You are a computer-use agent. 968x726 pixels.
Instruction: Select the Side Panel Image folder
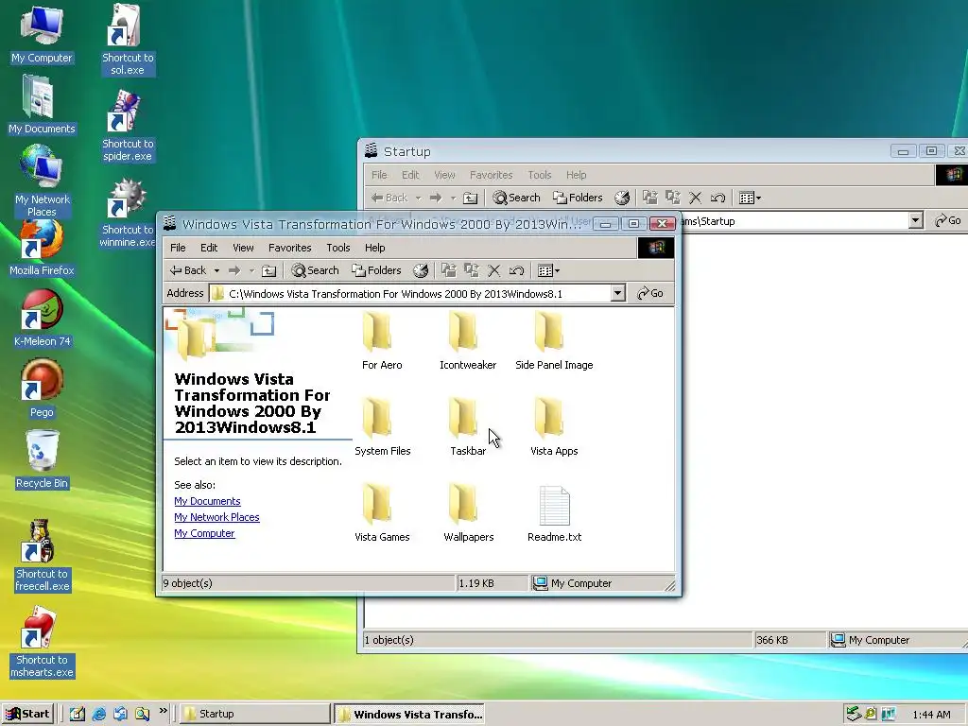point(554,340)
